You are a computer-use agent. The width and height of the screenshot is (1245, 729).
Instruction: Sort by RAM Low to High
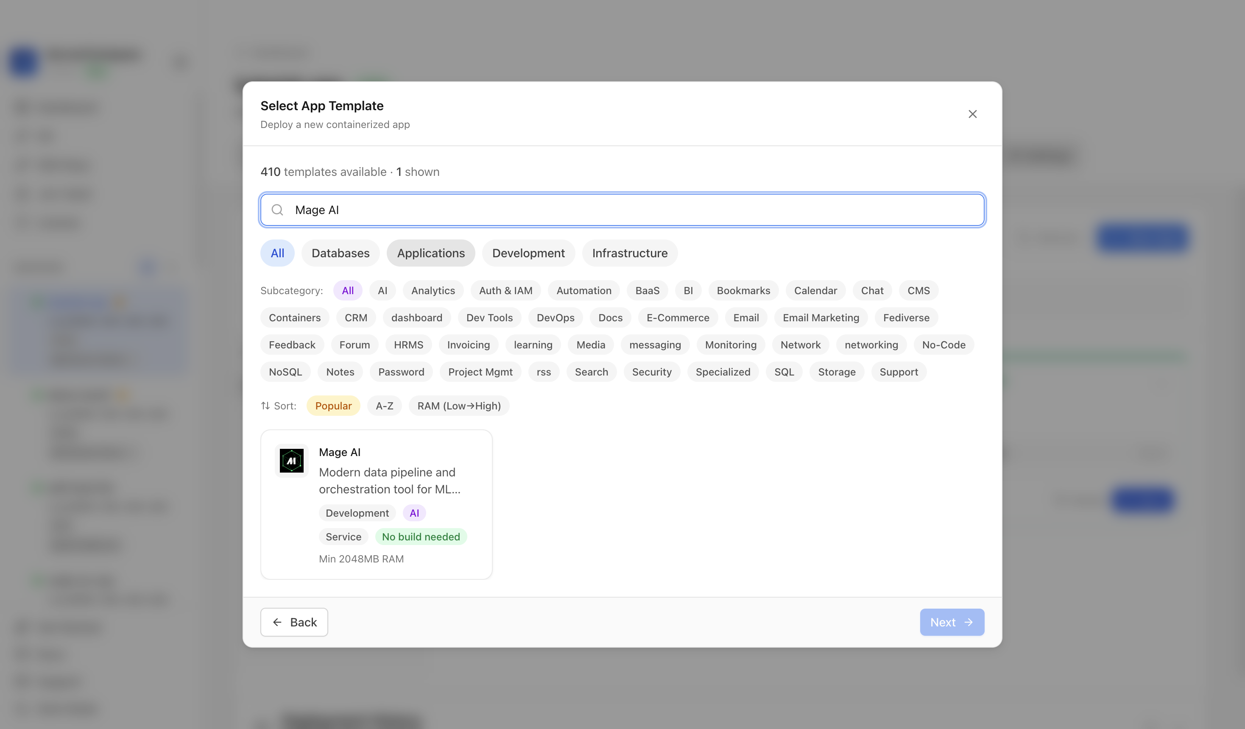coord(459,406)
